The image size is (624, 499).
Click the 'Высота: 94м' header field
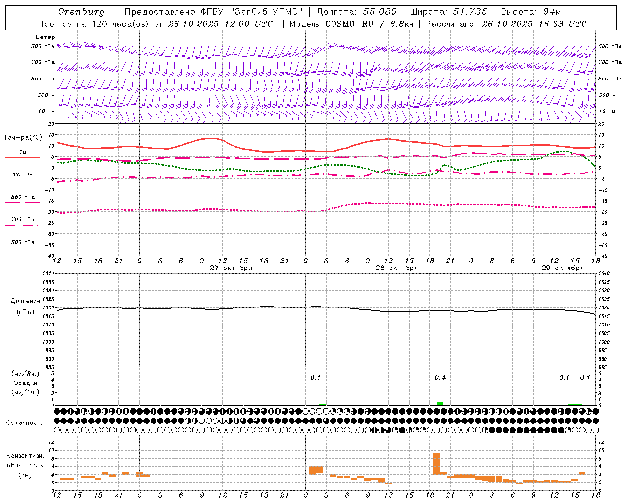[531, 12]
